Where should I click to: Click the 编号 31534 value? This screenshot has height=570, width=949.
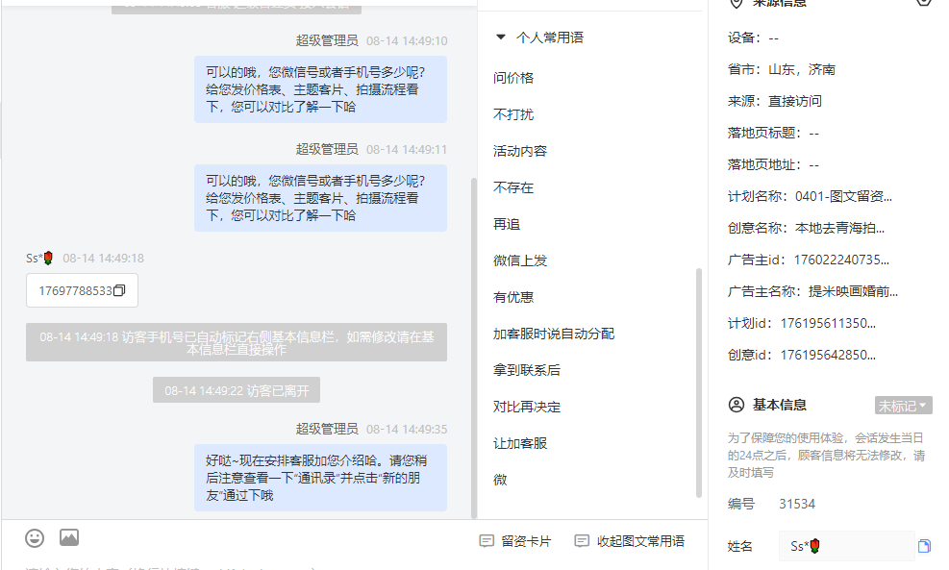pos(797,504)
